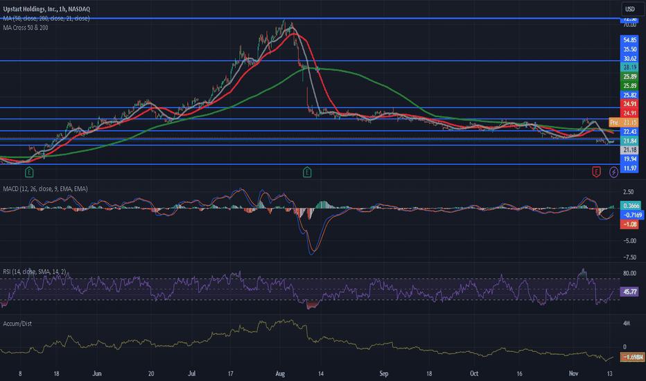
Task: Select the MACD (12, 26, close, 9) legend
Action: (45, 188)
